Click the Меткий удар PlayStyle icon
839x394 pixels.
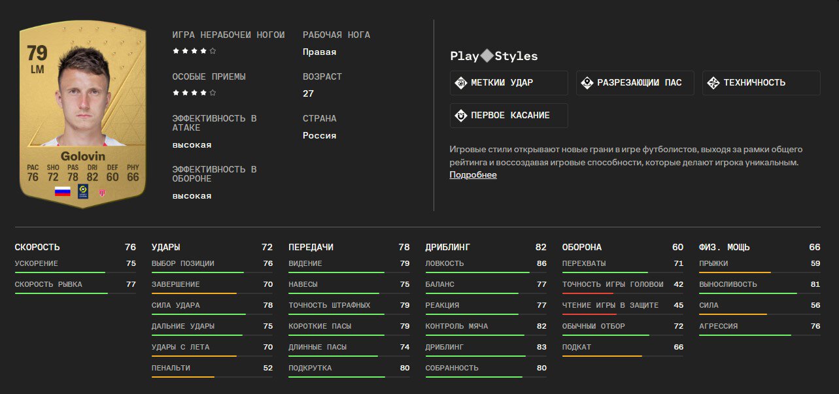point(460,83)
